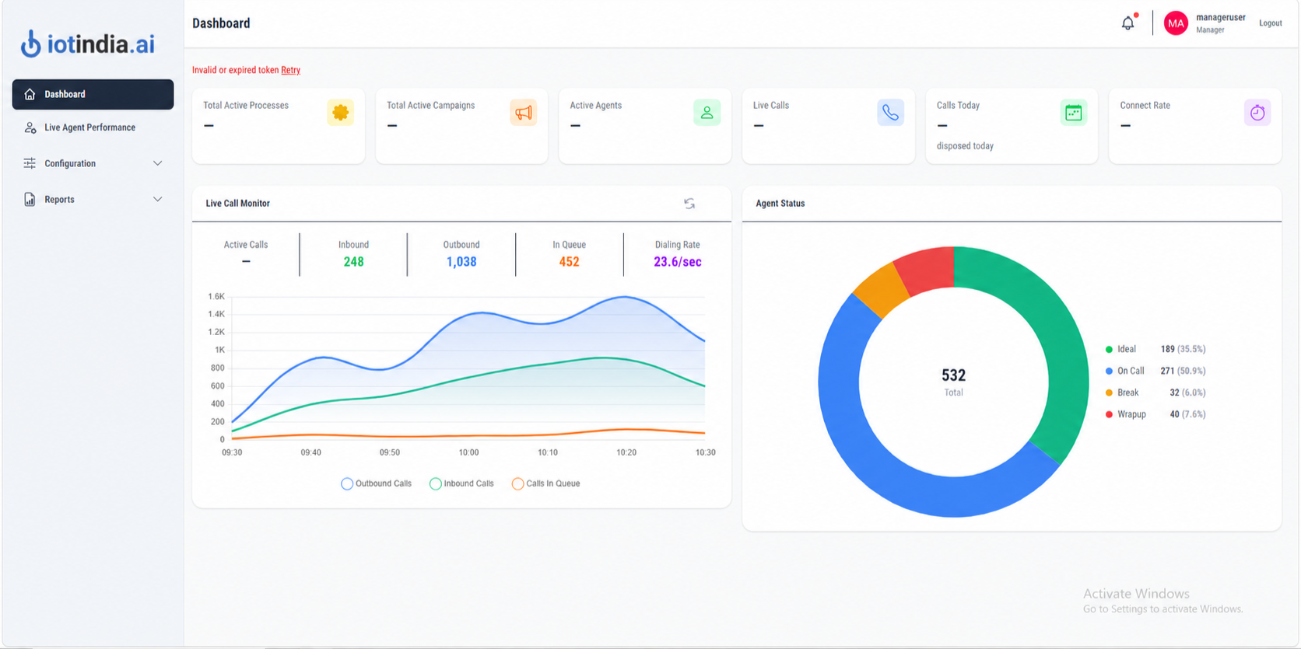Toggle the Outbound Calls chart legend
Screen dimensions: 1301x649
point(377,483)
